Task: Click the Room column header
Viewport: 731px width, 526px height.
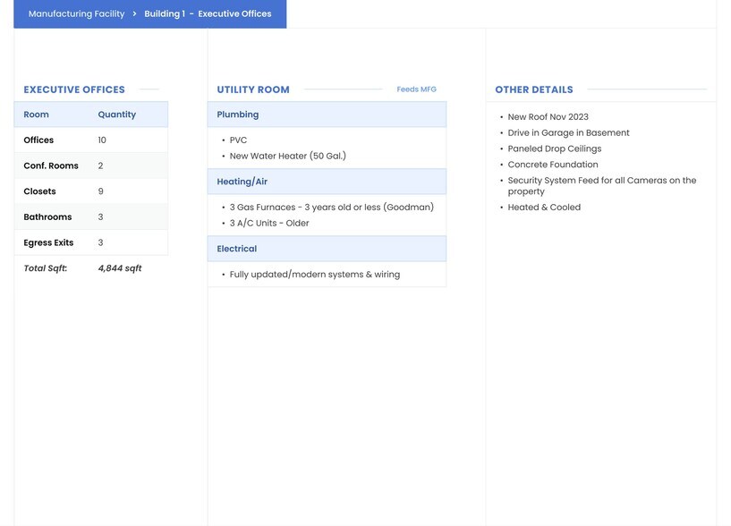Action: coord(37,115)
